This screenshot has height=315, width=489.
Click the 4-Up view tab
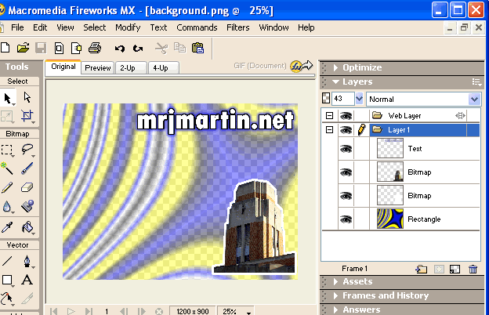(x=160, y=68)
